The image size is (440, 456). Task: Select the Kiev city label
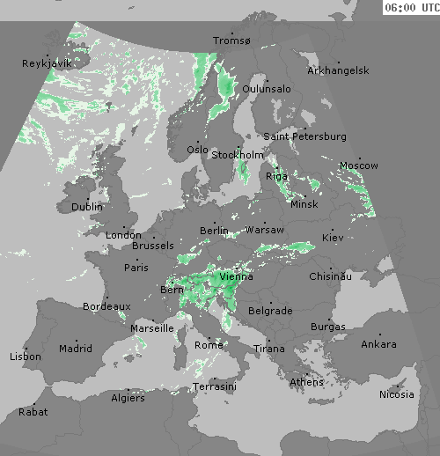333,238
